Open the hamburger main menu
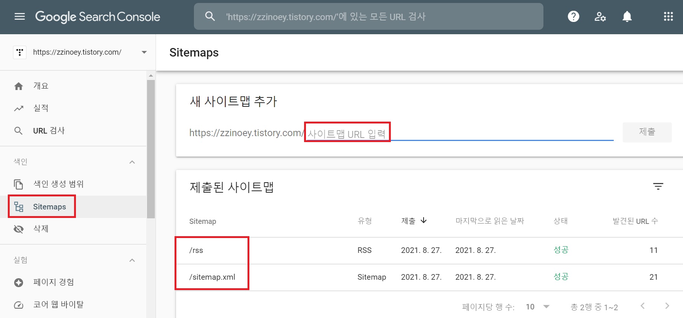Image resolution: width=683 pixels, height=318 pixels. (x=20, y=16)
